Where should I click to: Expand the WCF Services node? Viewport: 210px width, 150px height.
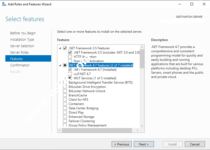pyautogui.click(x=65, y=78)
